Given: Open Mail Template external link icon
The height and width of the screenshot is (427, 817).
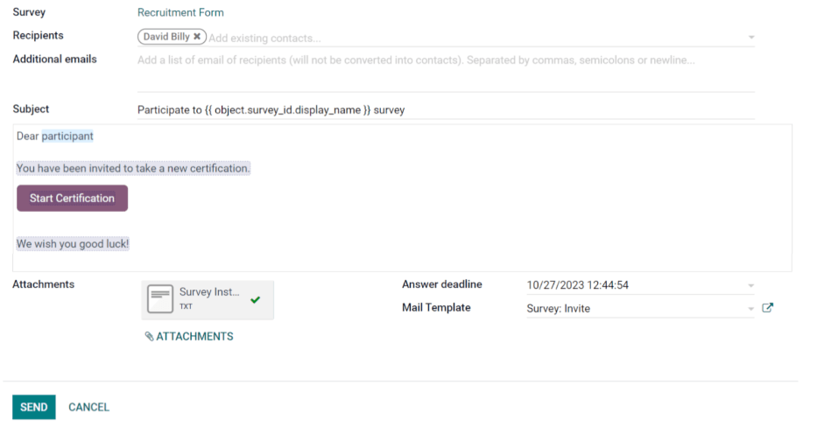Looking at the screenshot, I should [768, 308].
